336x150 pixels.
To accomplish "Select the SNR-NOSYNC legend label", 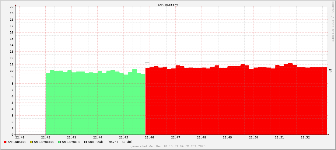I will click(17, 142).
